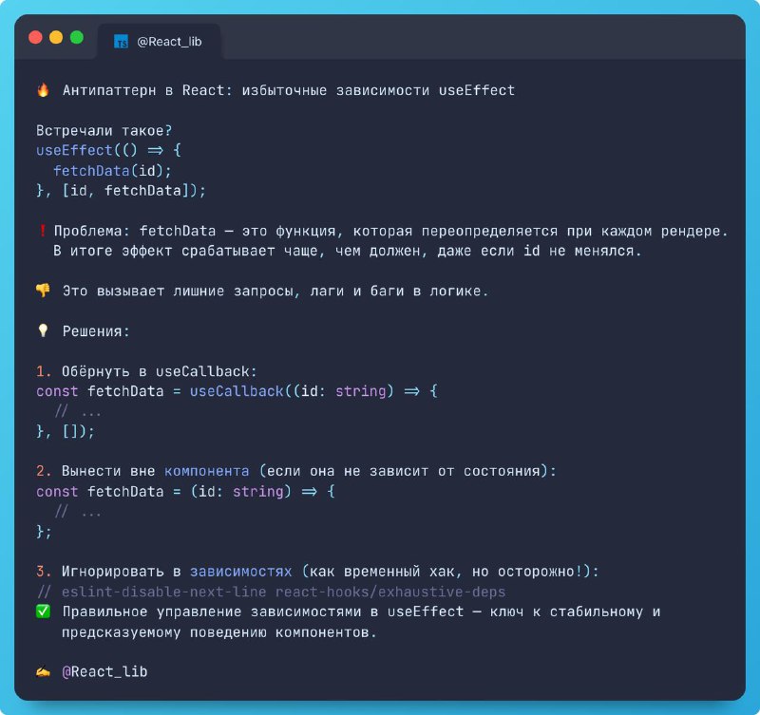The image size is (760, 715).
Task: Click the eslint-disable-next-line comment
Action: [x=271, y=592]
